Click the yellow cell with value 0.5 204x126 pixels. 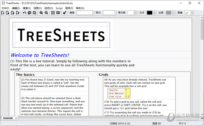tap(127, 97)
